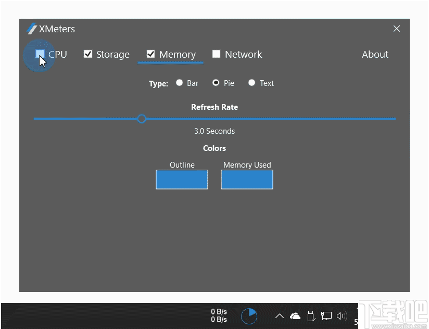Select the Text type radio button
Screen dimensions: 429x329
pyautogui.click(x=251, y=83)
